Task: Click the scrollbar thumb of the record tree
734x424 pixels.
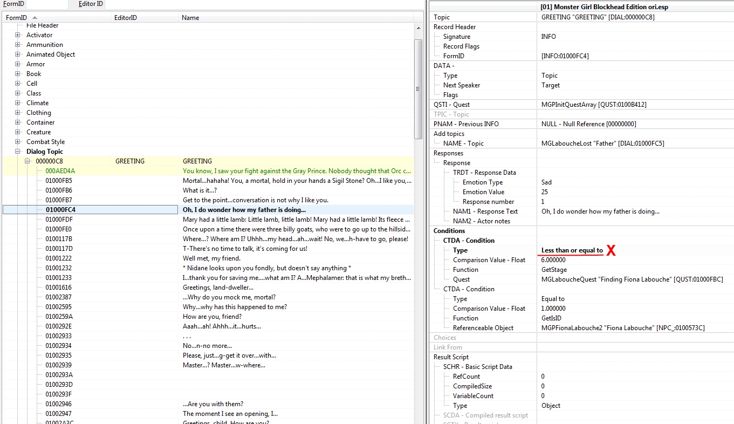Action: [418, 89]
